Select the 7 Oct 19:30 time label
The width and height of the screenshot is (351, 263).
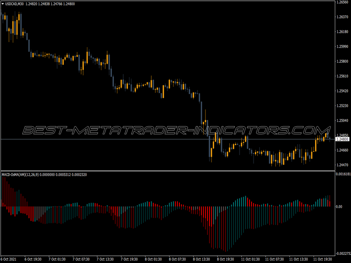click(129, 259)
